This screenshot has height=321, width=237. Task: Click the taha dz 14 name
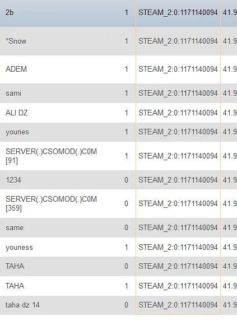click(x=22, y=305)
